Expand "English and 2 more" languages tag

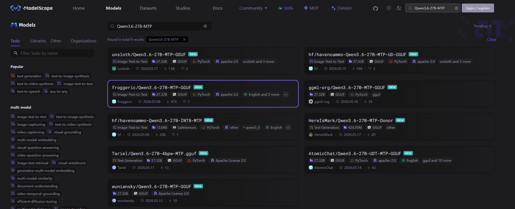tap(261, 95)
